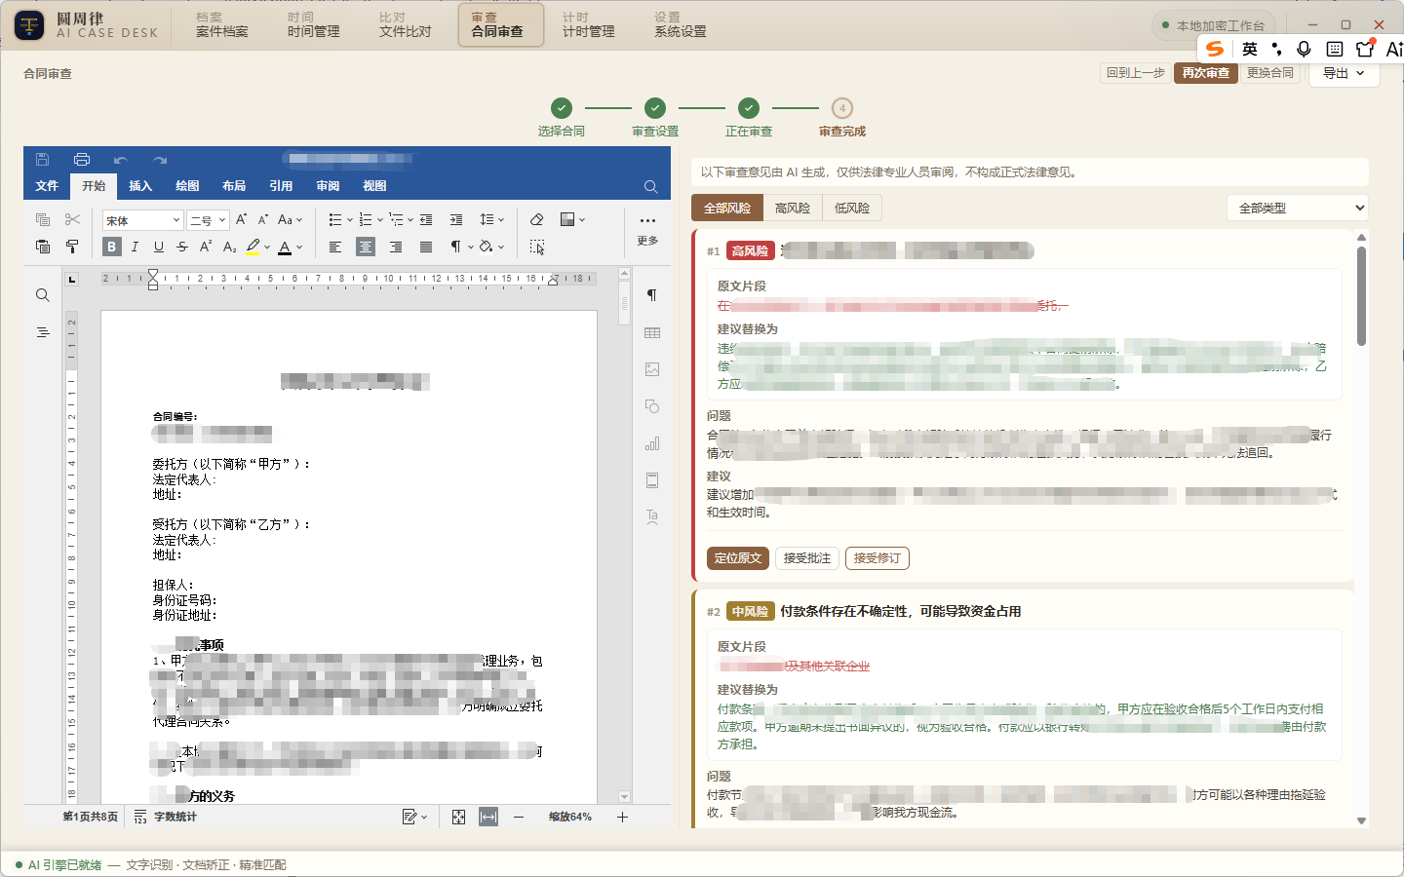Click 接受修订 on risk item #1
This screenshot has width=1404, height=877.
click(877, 558)
